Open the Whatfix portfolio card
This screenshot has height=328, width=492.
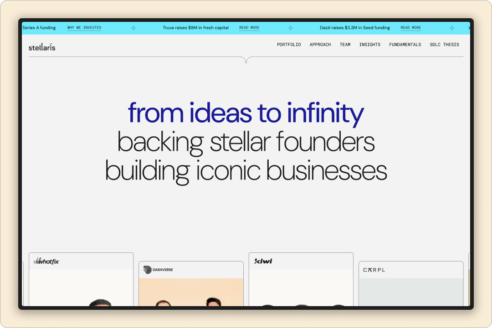[x=81, y=279]
